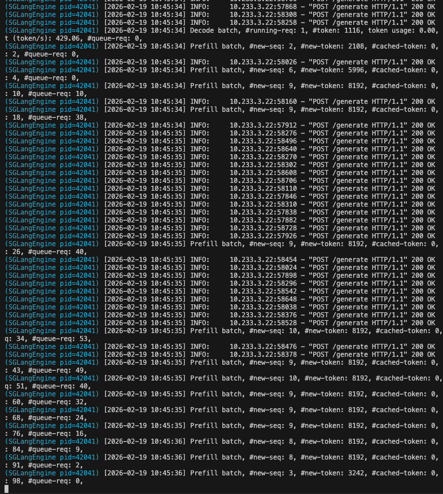The height and width of the screenshot is (494, 443).
Task: Click the log line with address 10.233.3.22:58608
Action: coord(220,173)
